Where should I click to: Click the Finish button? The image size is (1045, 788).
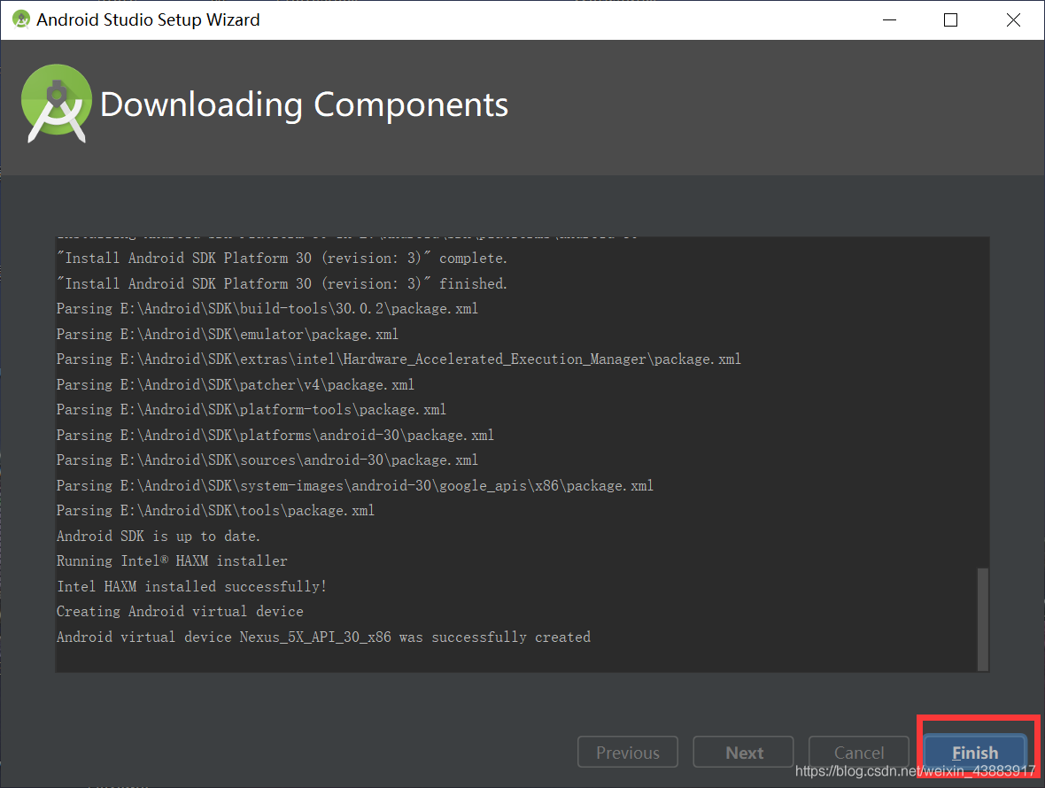tap(974, 752)
